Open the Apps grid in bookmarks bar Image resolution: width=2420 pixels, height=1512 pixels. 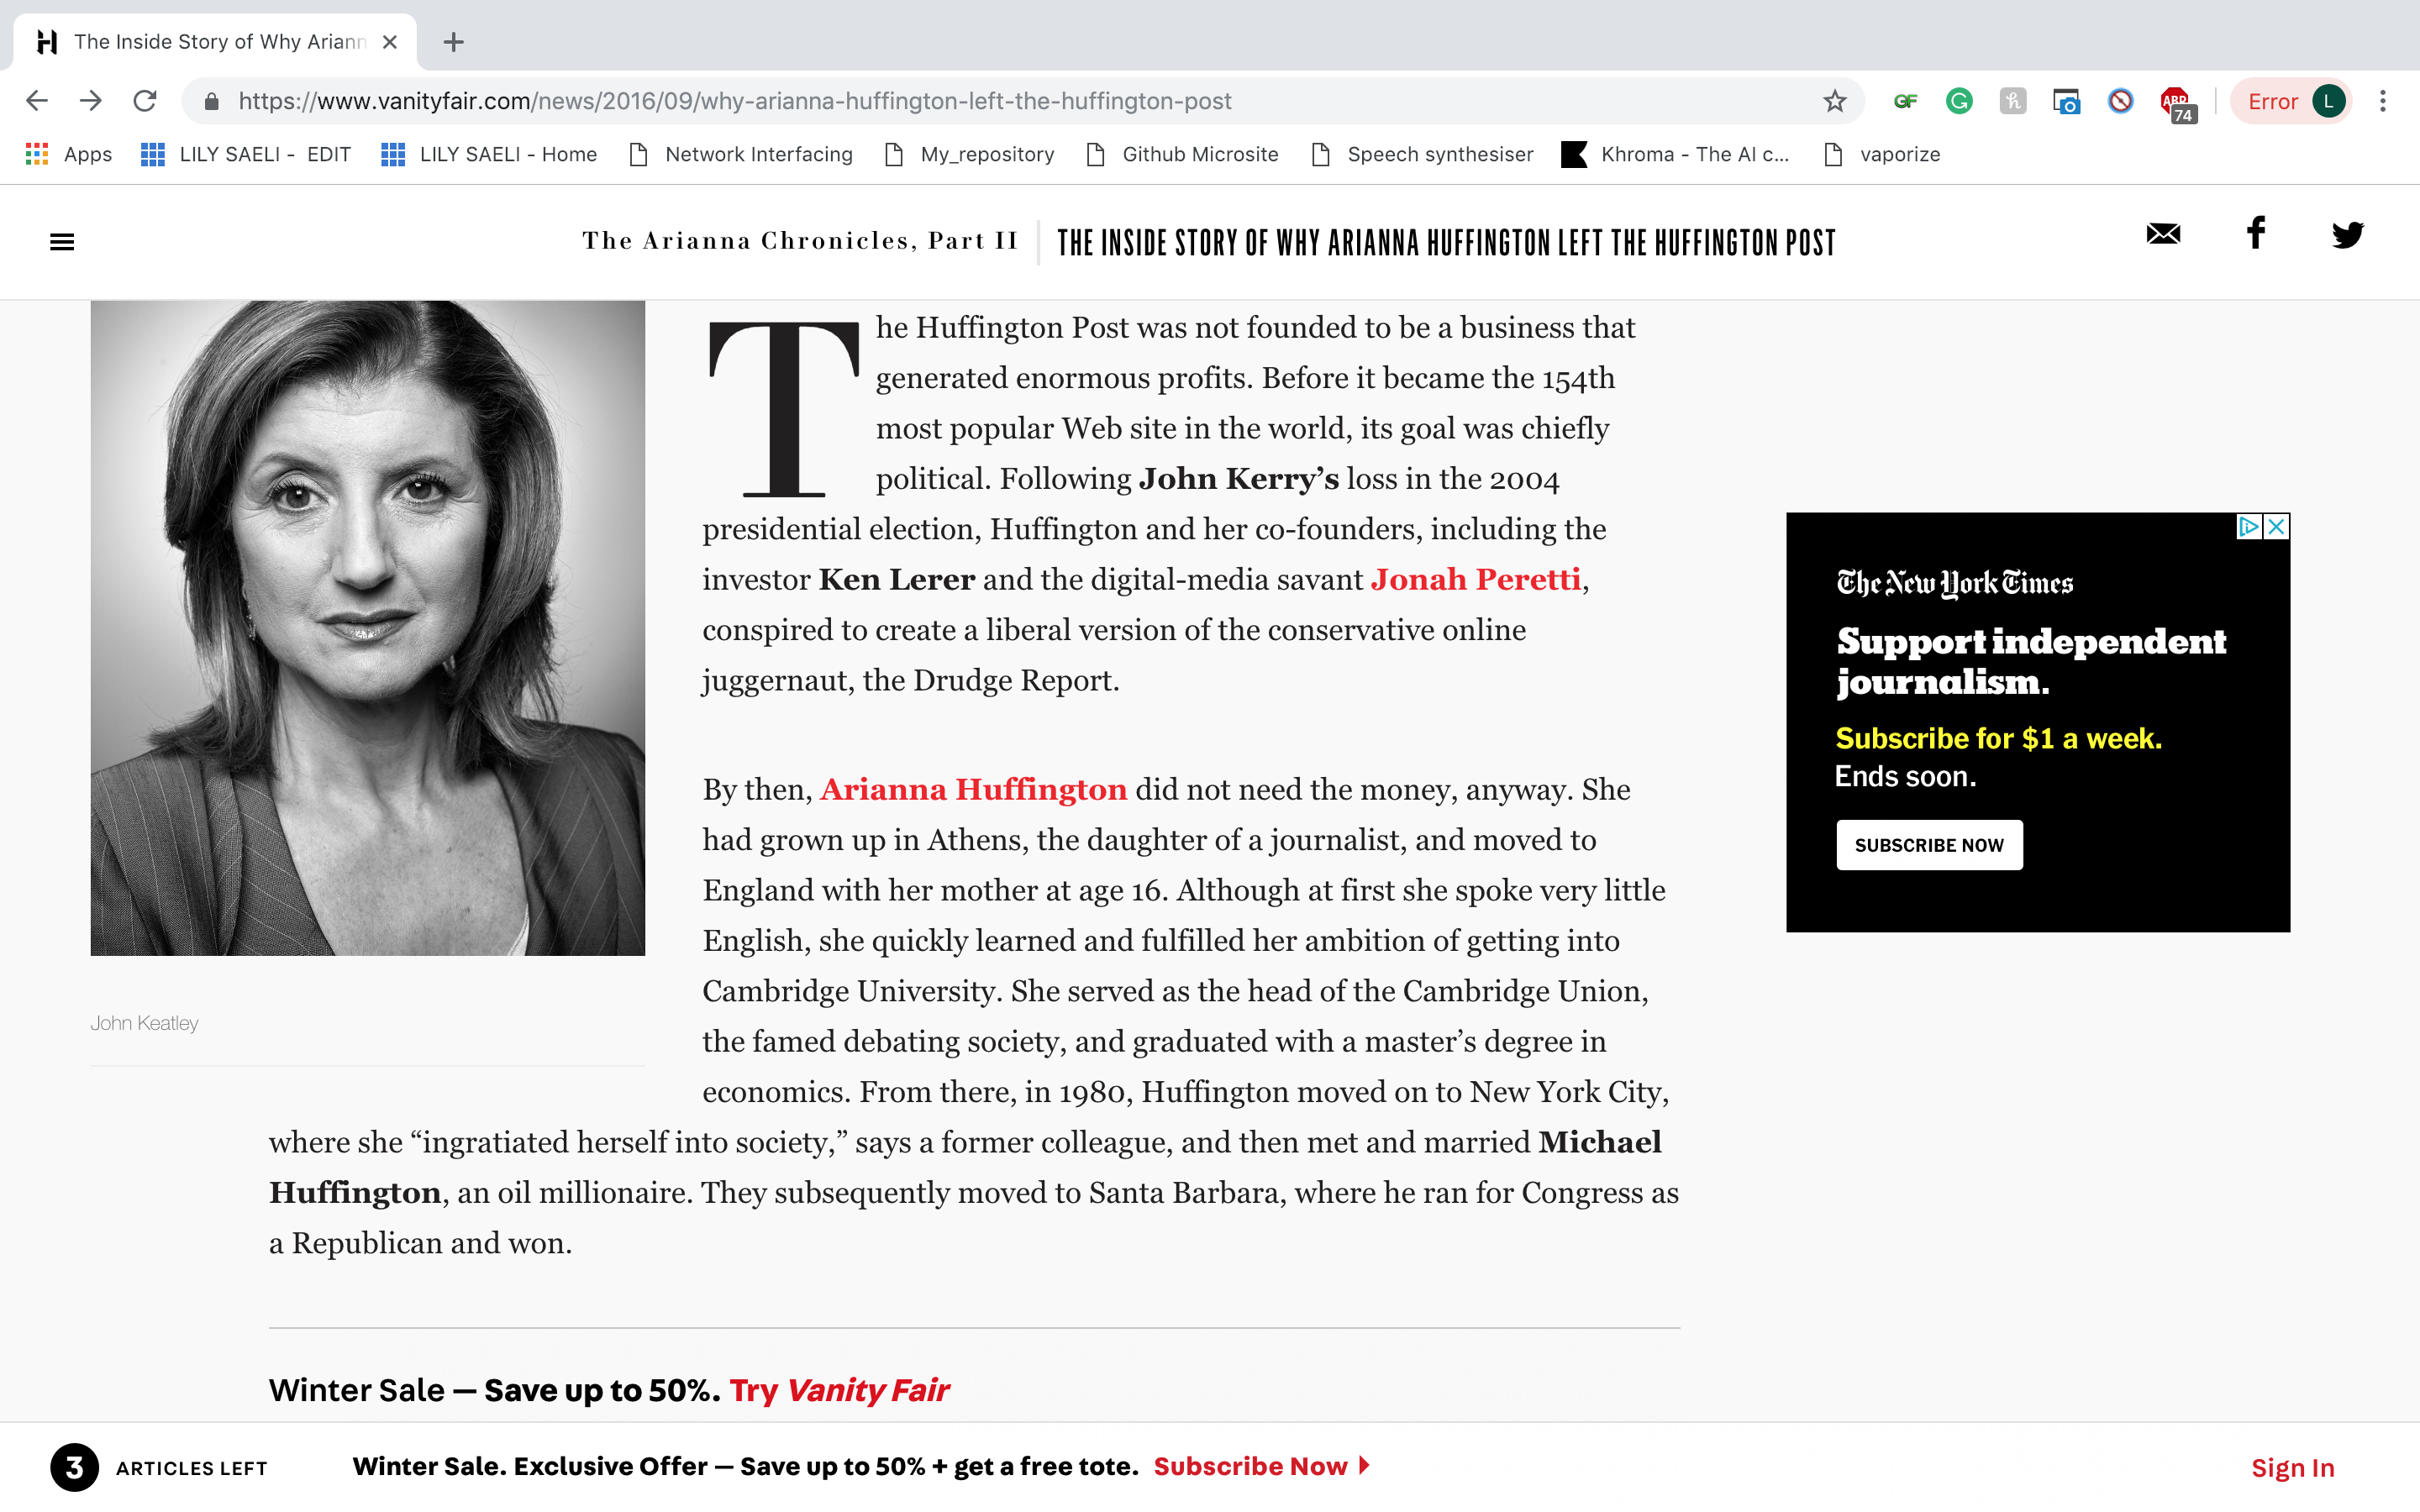pos(68,154)
